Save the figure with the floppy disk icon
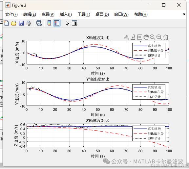Image resolution: width=189 pixels, height=169 pixels. tap(21, 23)
